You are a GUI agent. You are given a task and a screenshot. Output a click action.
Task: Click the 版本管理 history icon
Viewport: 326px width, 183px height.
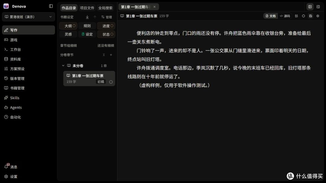pyautogui.click(x=6, y=78)
